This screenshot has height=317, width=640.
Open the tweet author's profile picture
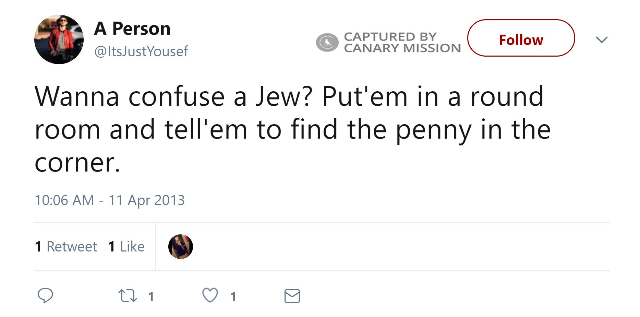click(x=59, y=39)
